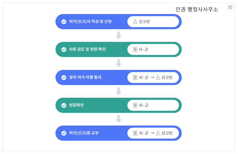Click the 설치 허가 이행 통지 label
Viewport: 238px width, 154px height.
(85, 77)
